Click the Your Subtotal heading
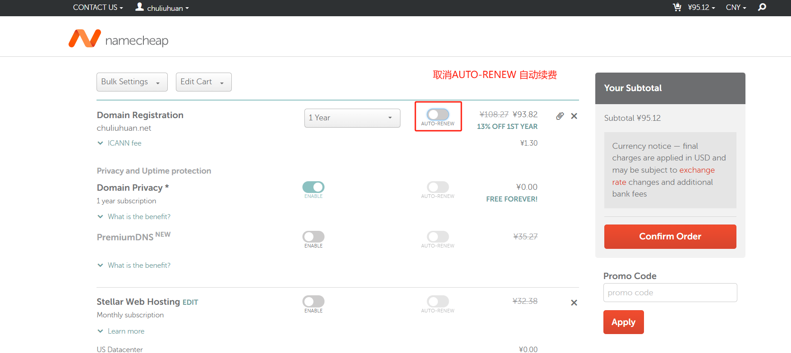The image size is (791, 353). tap(633, 88)
